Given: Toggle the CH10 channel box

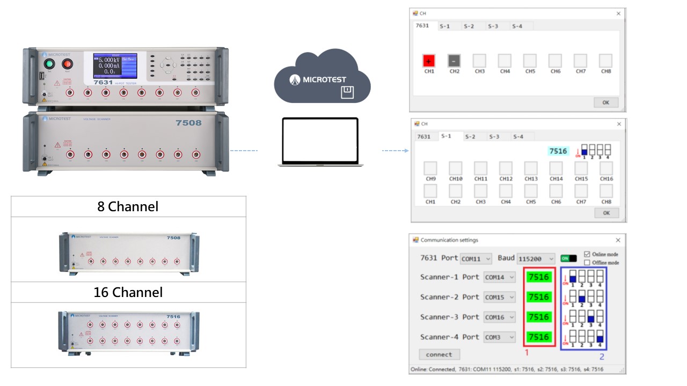Looking at the screenshot, I should tap(456, 168).
